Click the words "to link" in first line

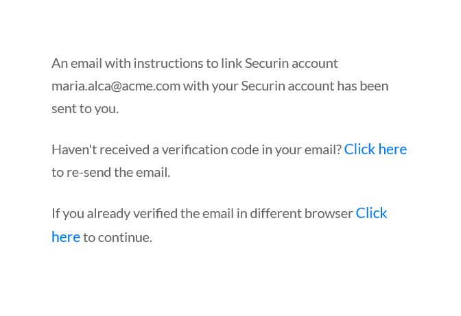coord(224,63)
